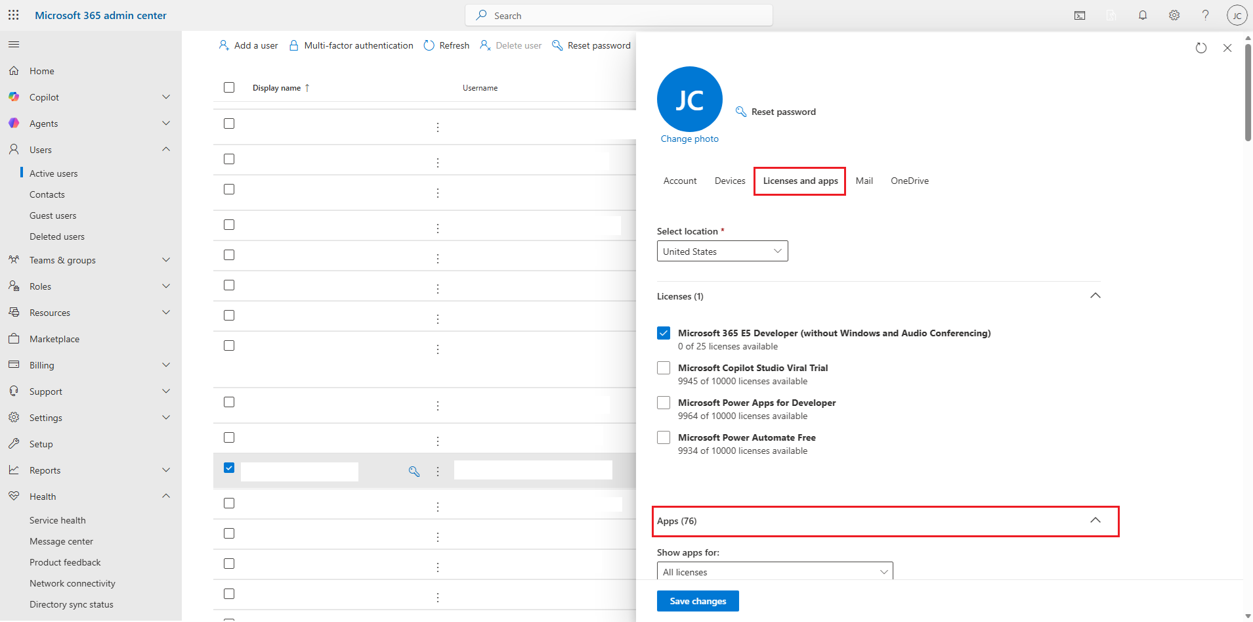Open Contacts in the sidebar

click(x=47, y=194)
